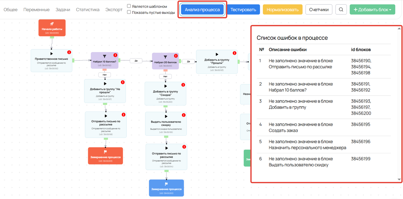Click the Тестировать button

click(x=243, y=10)
